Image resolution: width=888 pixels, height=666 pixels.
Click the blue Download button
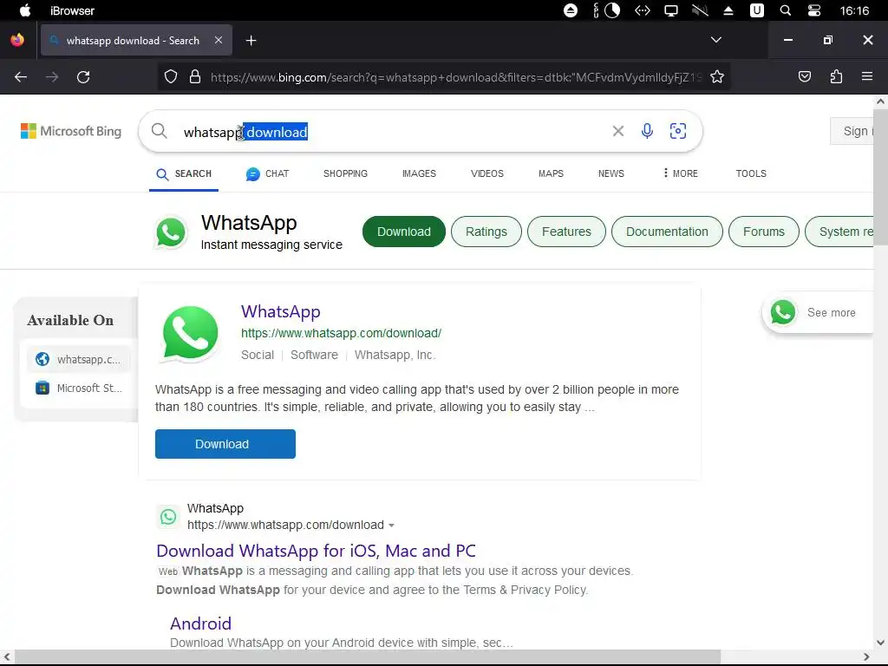(x=225, y=444)
